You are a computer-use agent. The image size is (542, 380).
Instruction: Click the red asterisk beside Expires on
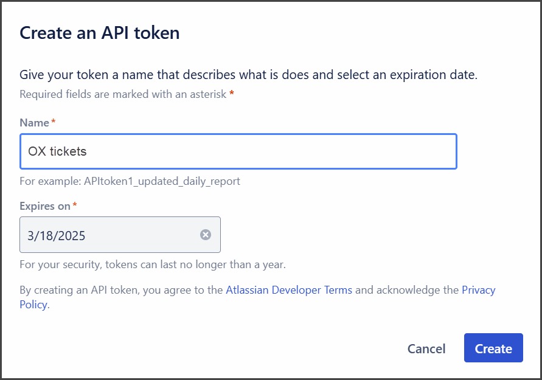[75, 206]
